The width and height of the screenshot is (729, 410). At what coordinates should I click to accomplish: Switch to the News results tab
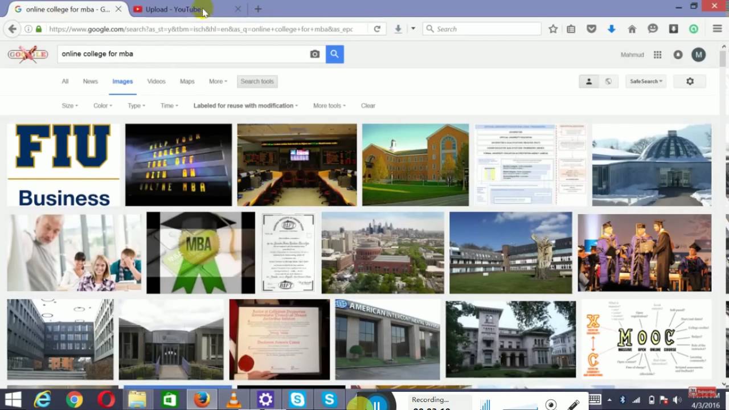pos(91,81)
